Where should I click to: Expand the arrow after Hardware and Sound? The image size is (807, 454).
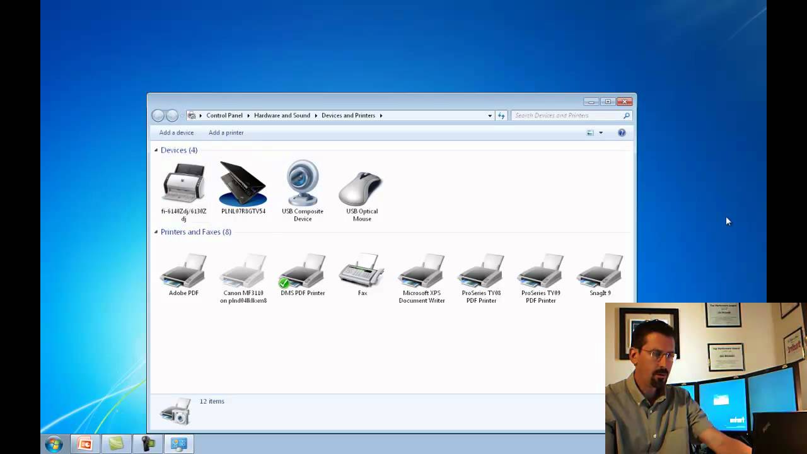pos(316,115)
